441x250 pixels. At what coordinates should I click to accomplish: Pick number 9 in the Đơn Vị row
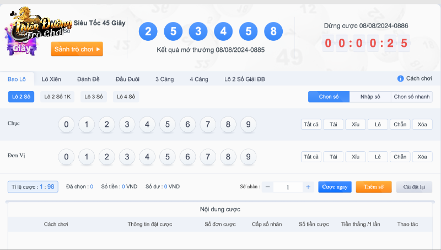point(248,157)
